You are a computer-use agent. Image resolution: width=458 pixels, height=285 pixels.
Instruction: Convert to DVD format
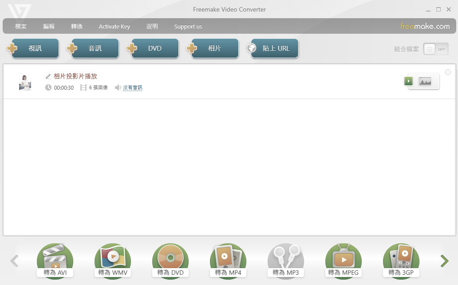tap(170, 261)
